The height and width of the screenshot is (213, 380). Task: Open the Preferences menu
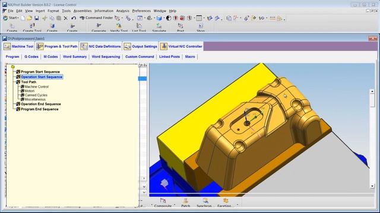(141, 11)
